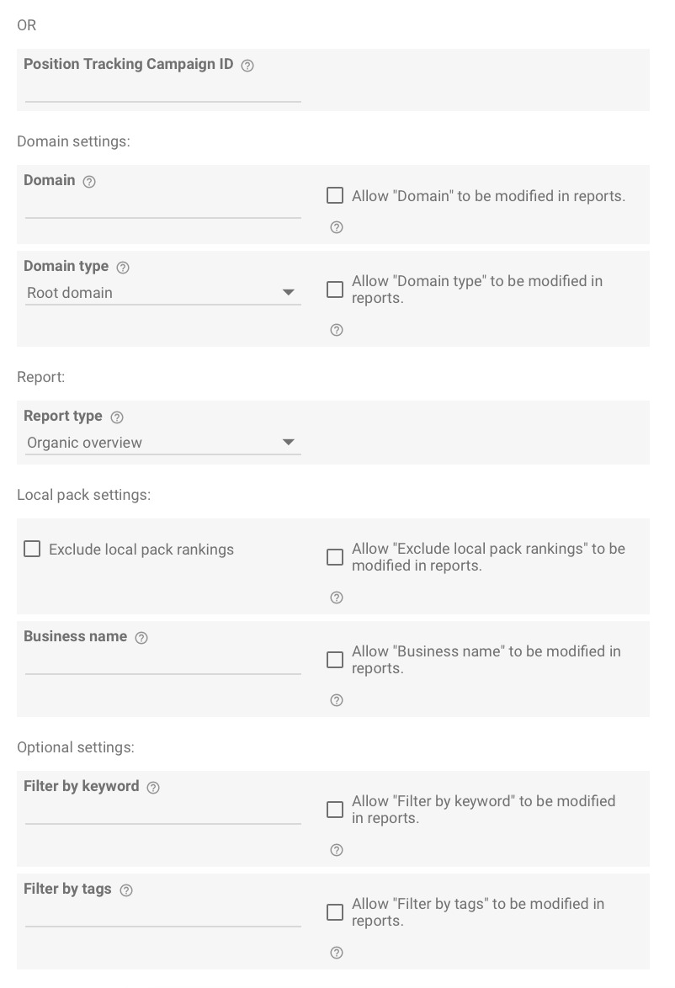Open help icon beside Filter by tags

tap(126, 890)
